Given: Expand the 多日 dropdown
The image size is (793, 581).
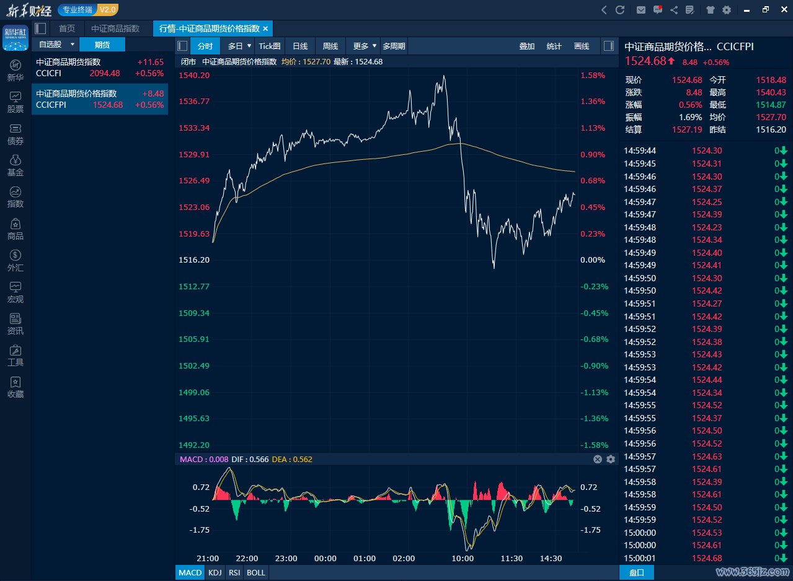Looking at the screenshot, I should pos(249,46).
